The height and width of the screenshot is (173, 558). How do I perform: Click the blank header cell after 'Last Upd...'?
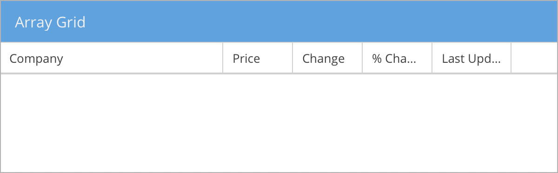[x=534, y=58]
